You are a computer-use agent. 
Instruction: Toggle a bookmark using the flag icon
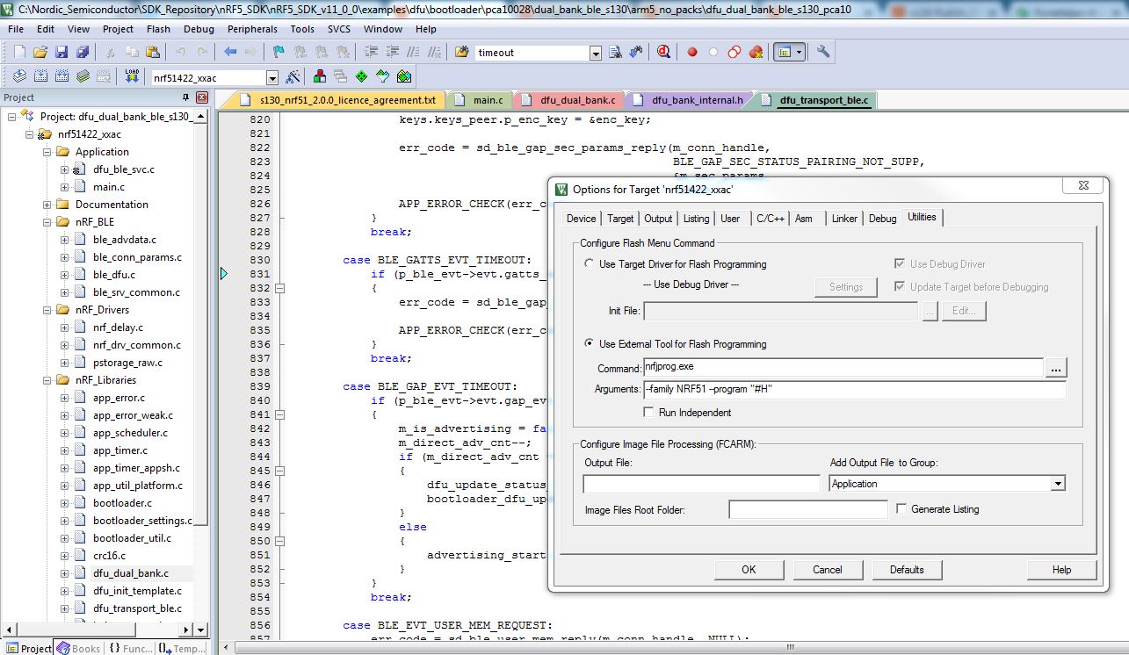[279, 53]
